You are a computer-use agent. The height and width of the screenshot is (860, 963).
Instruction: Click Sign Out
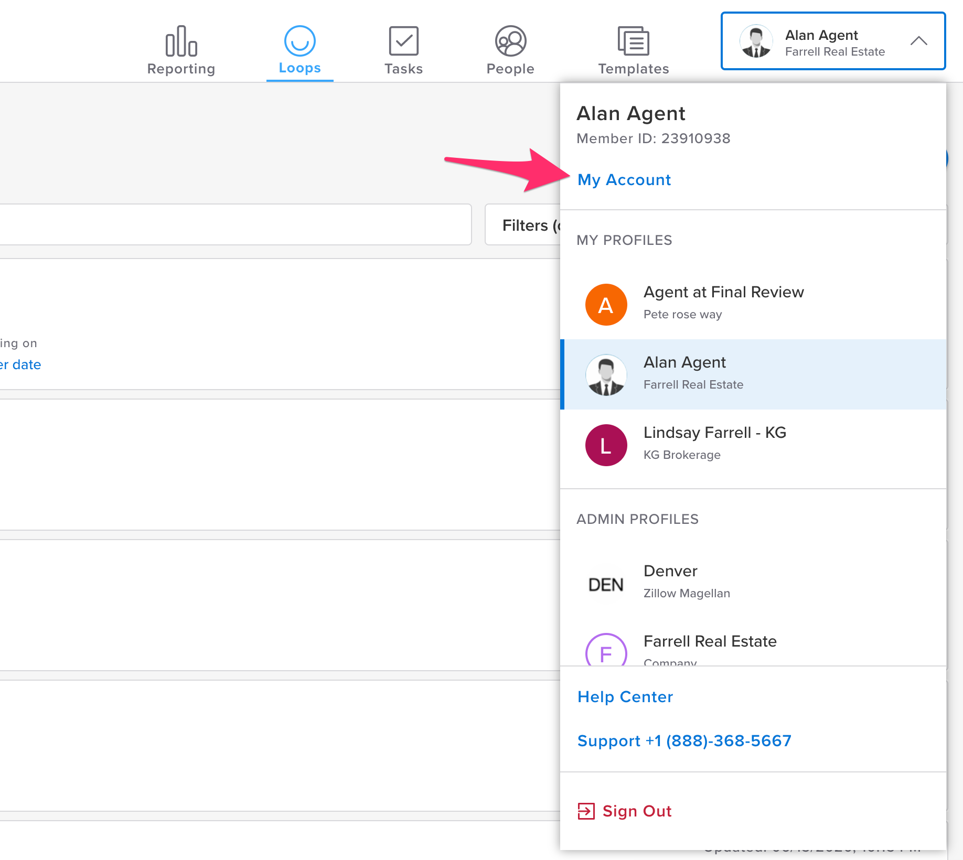[x=636, y=811]
